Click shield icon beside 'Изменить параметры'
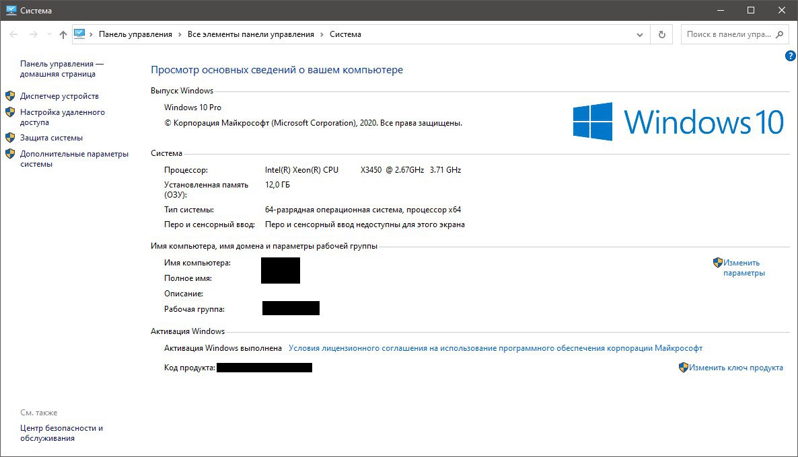The height and width of the screenshot is (457, 798). [x=717, y=263]
